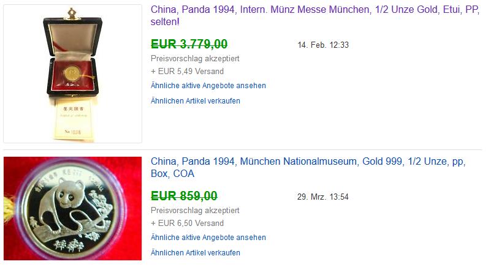The width and height of the screenshot is (488, 267).
Task: Click Ähnlichen Artikel verkaufen under the second listing
Action: pos(196,252)
